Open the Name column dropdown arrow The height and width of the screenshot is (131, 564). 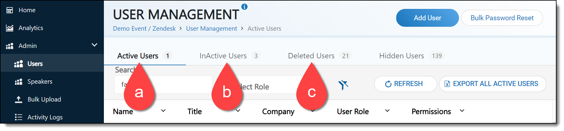coord(163,111)
